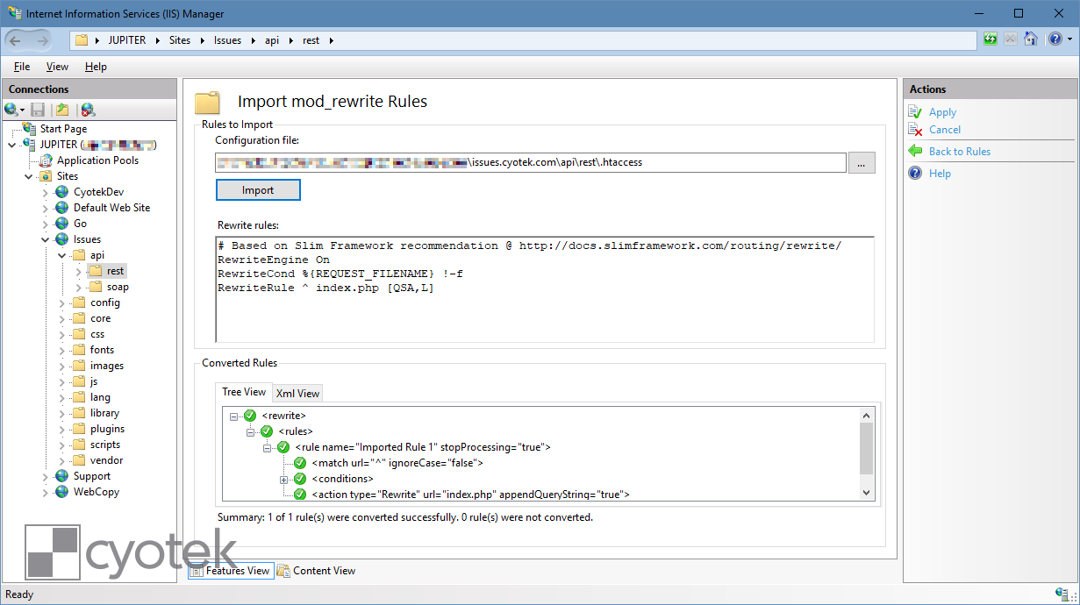Collapse the api folder node
The height and width of the screenshot is (605, 1080).
(61, 255)
